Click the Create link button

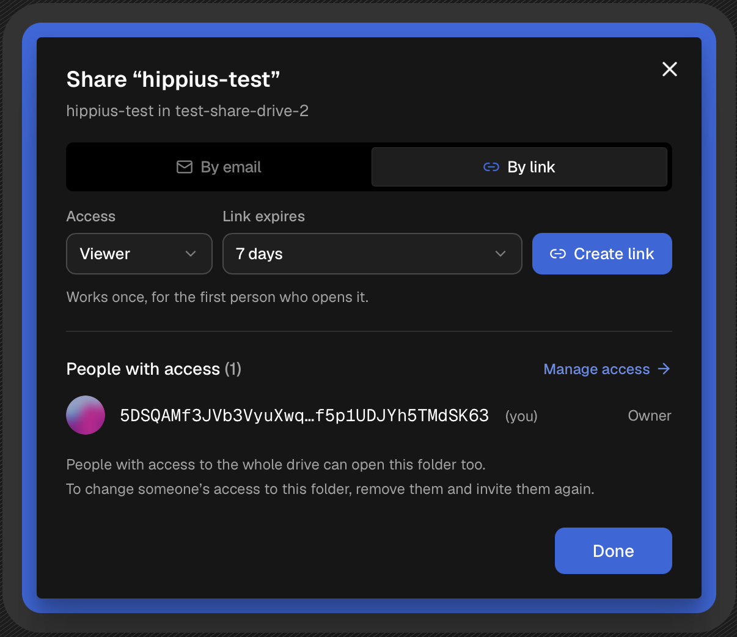pyautogui.click(x=602, y=254)
